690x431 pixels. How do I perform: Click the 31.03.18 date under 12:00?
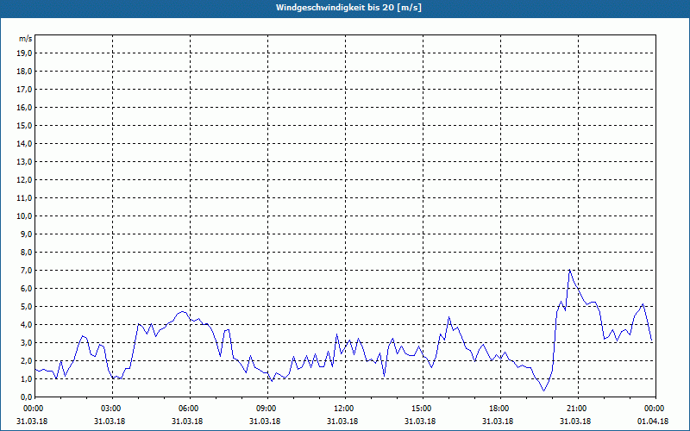[x=342, y=422]
